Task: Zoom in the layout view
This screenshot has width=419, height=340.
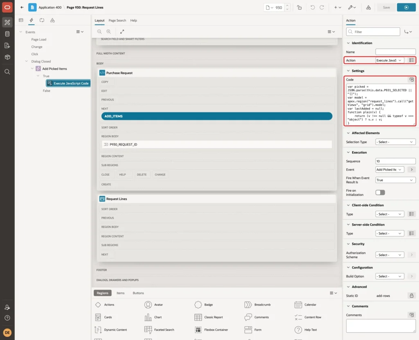Action: (108, 31)
